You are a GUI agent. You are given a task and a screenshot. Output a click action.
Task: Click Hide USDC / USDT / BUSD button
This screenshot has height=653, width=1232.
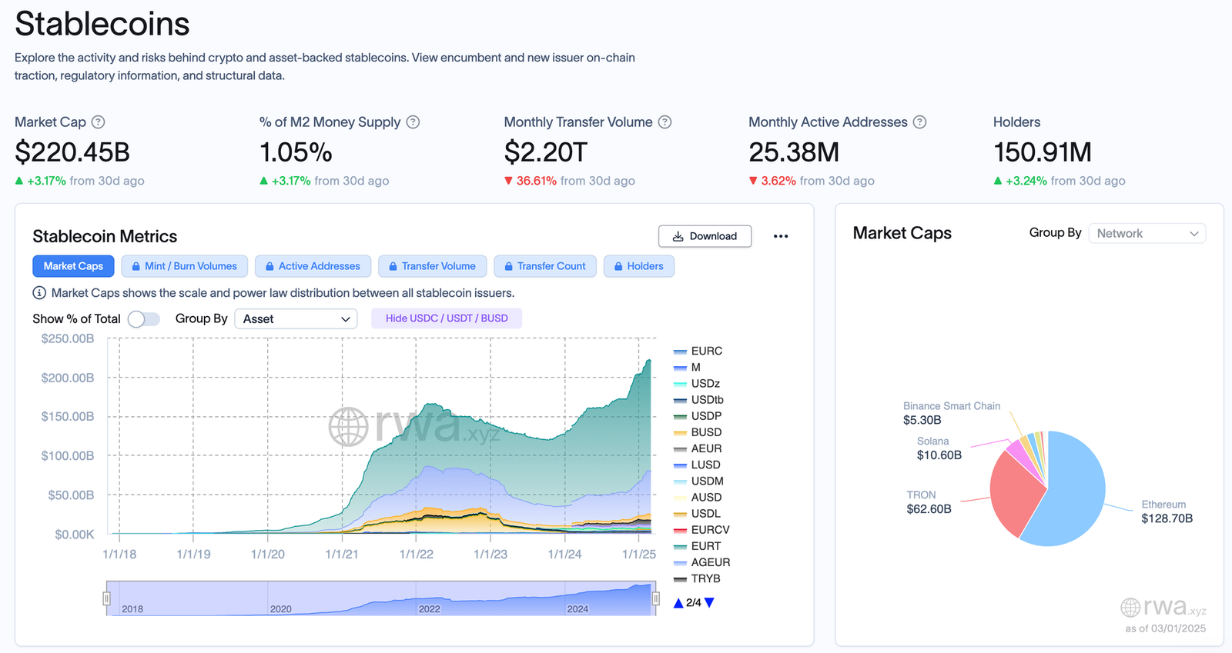point(447,318)
